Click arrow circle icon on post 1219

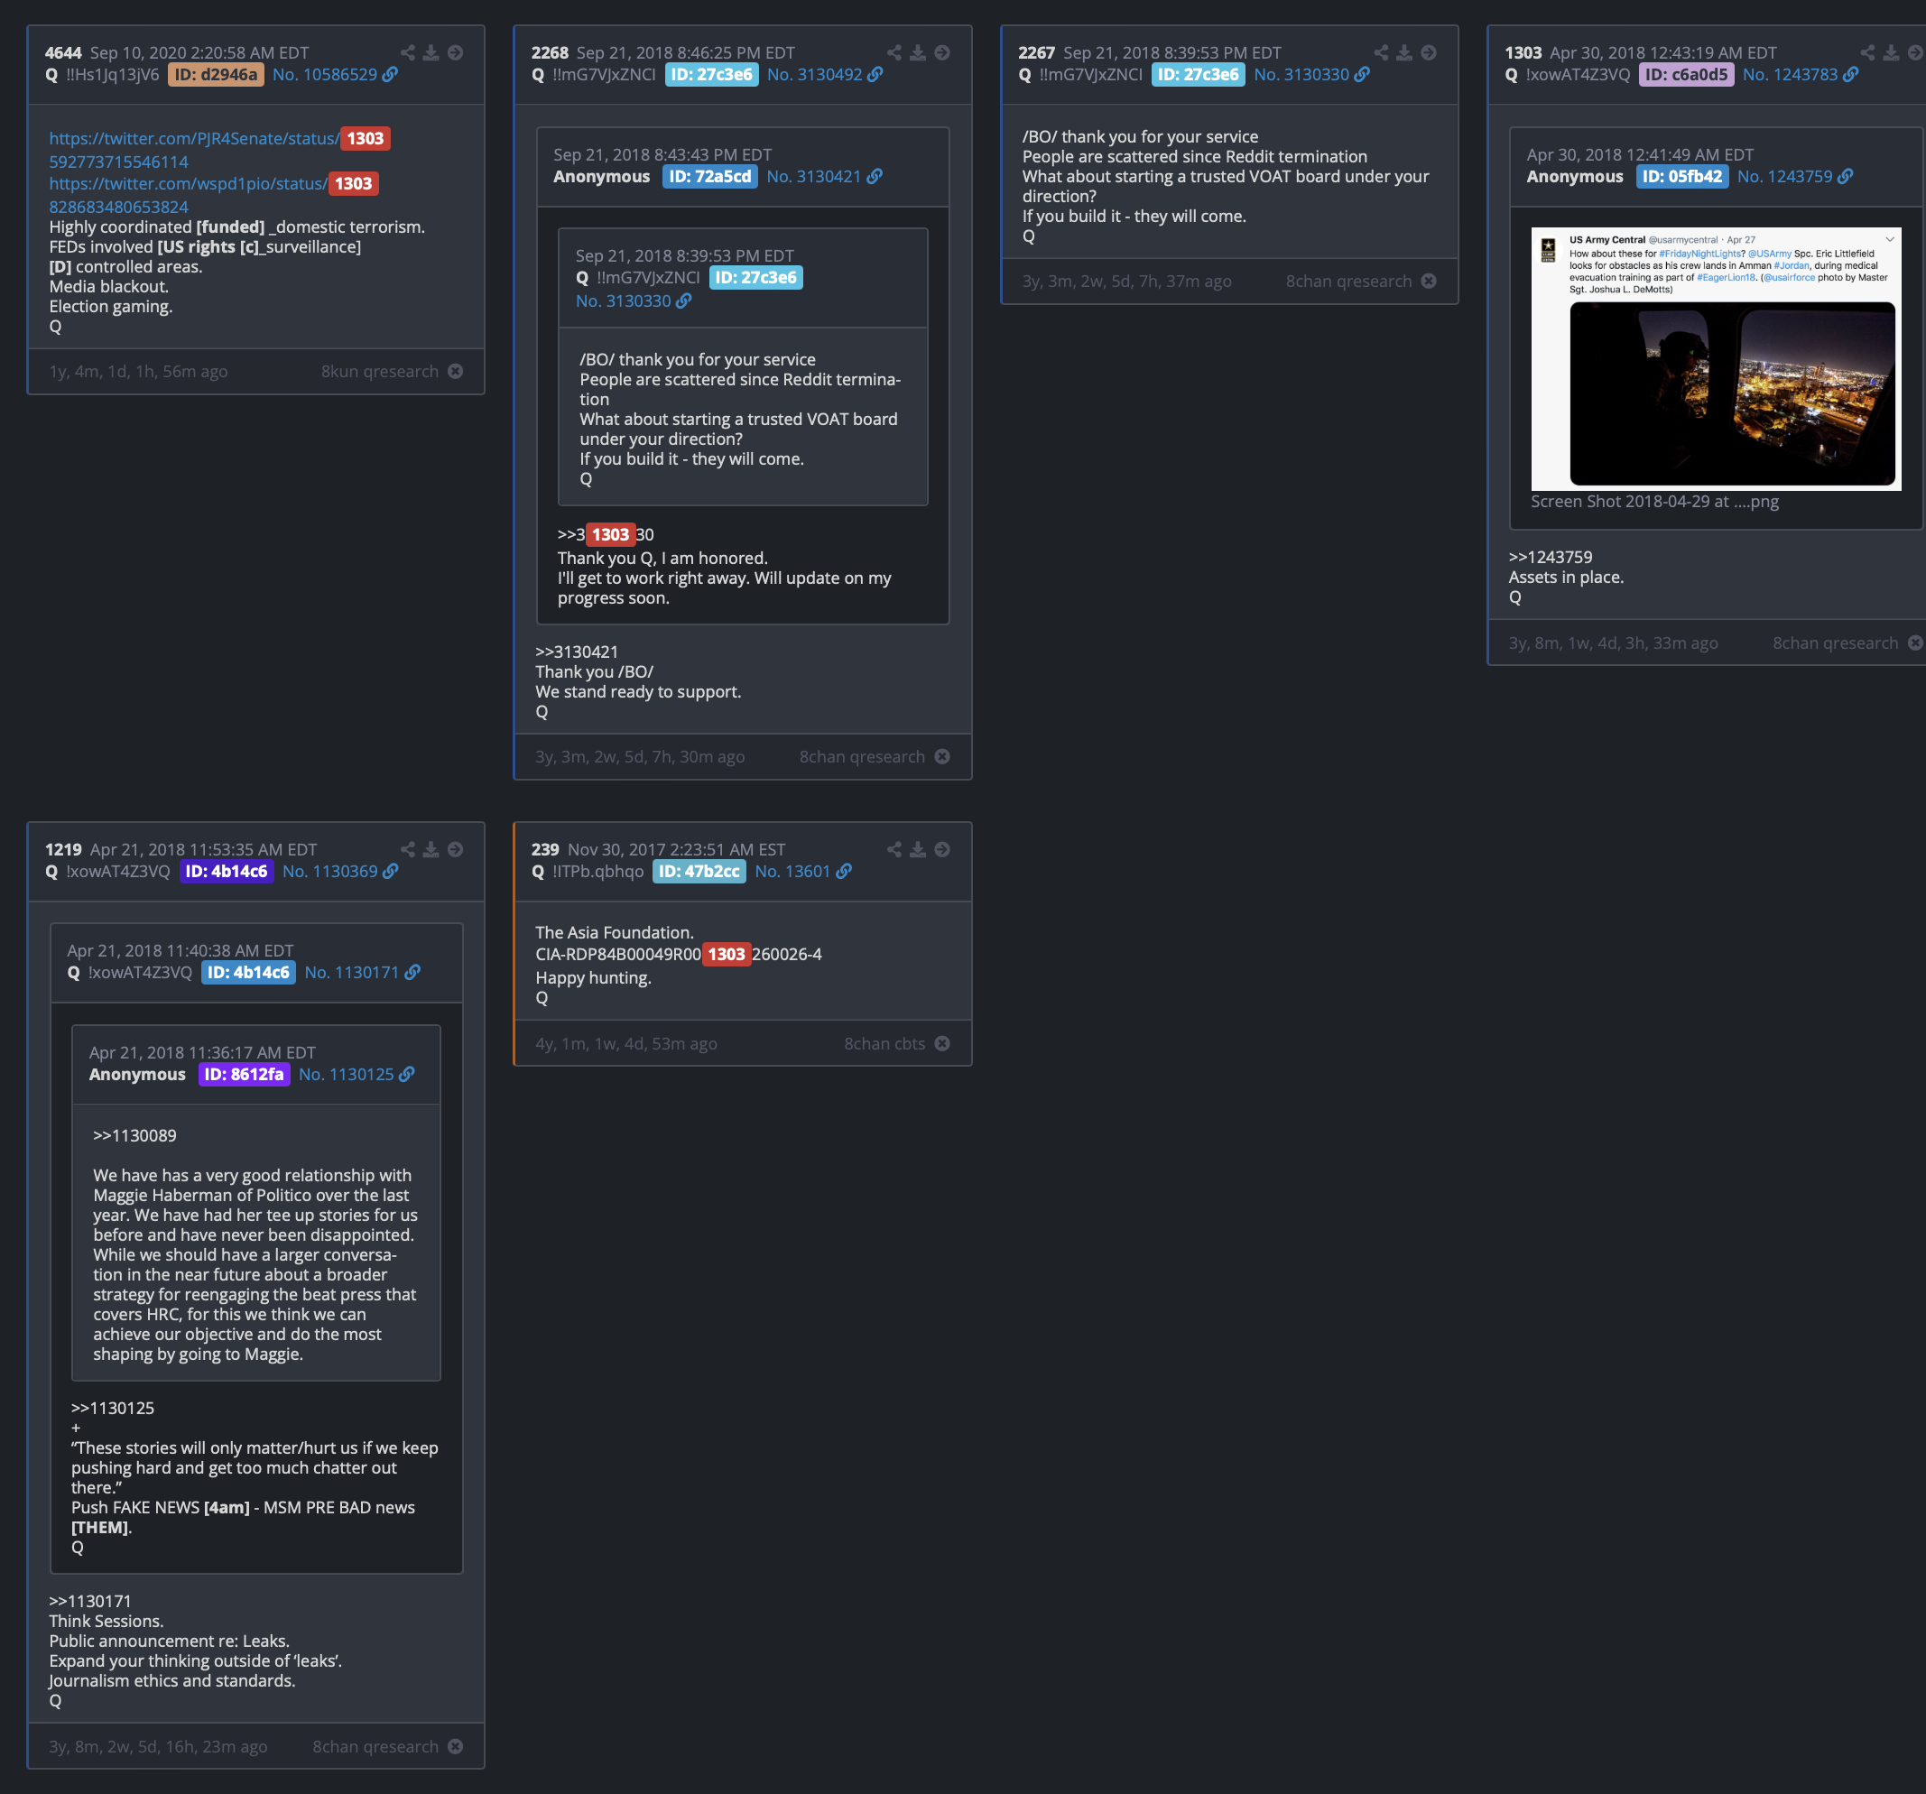coord(456,849)
